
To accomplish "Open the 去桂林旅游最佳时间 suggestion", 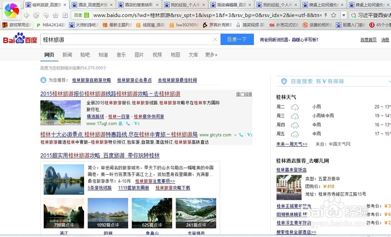I will (177, 80).
